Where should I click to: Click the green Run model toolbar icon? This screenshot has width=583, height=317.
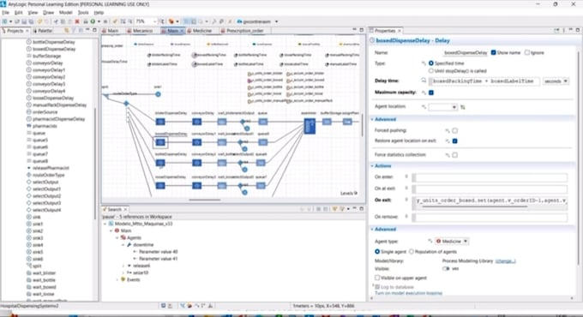pos(93,21)
